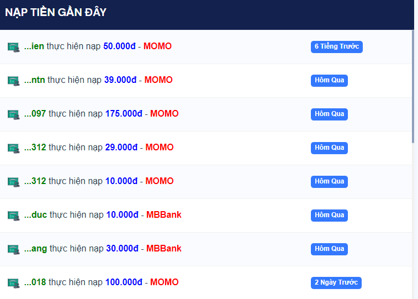Click the 'Hôm Qua' badge for ...ntn
Viewport: 418px width, 299px height.
329,80
